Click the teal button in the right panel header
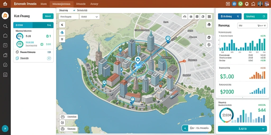This screenshot has width=271, height=135. (x=255, y=16)
